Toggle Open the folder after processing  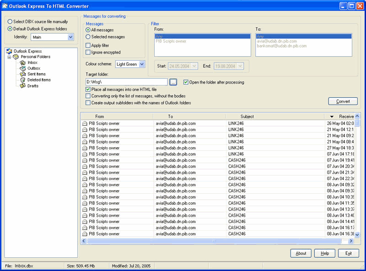(186, 82)
